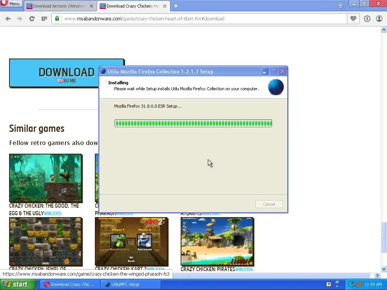Open the Opera Menu button

point(11,3)
